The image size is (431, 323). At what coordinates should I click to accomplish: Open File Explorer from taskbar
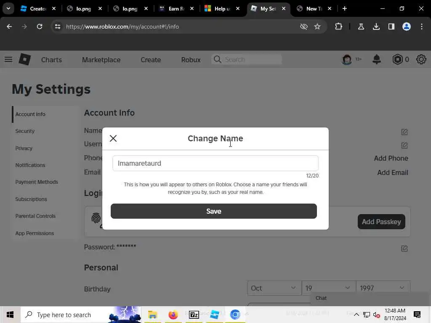pyautogui.click(x=152, y=315)
